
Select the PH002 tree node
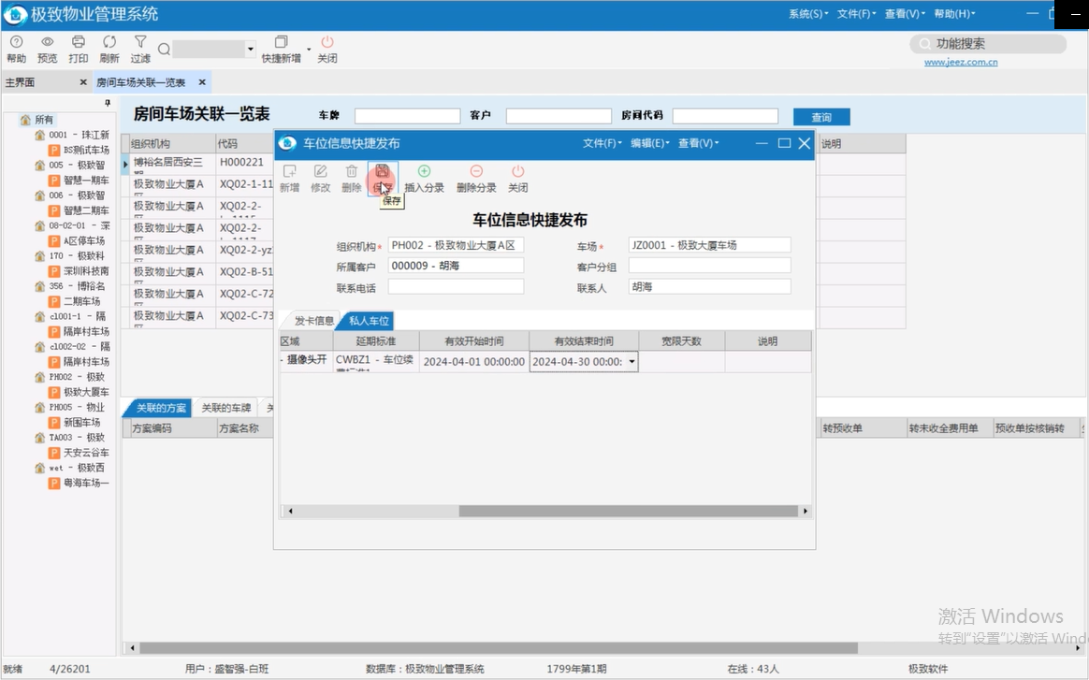(x=77, y=377)
